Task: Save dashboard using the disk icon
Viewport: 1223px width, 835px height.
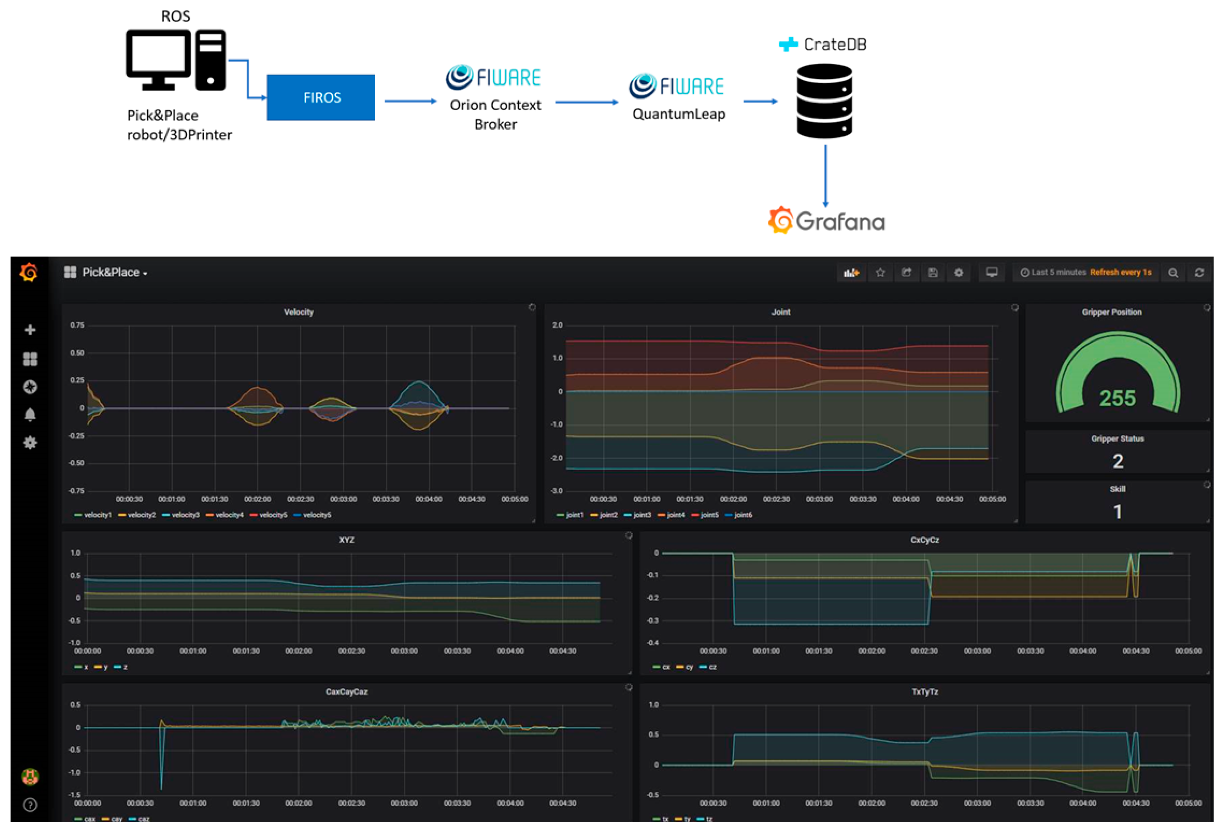Action: (932, 273)
